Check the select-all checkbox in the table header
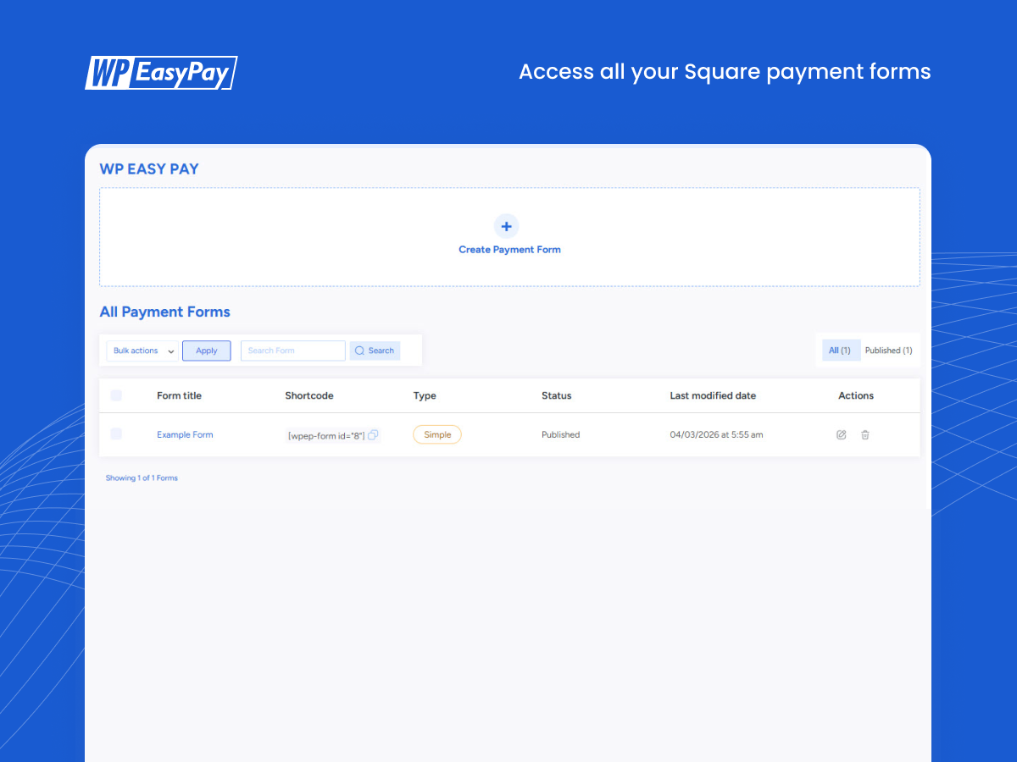This screenshot has height=762, width=1017. pos(115,395)
